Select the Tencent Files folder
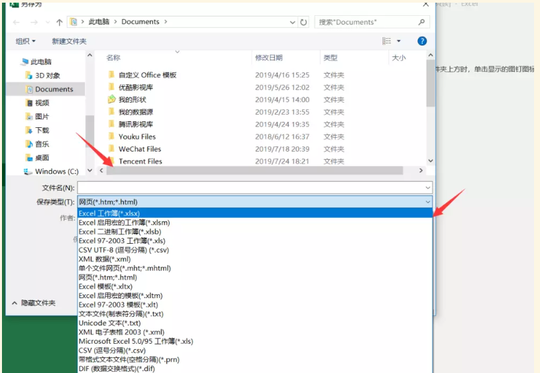Screen dimensions: 540x373 point(140,161)
